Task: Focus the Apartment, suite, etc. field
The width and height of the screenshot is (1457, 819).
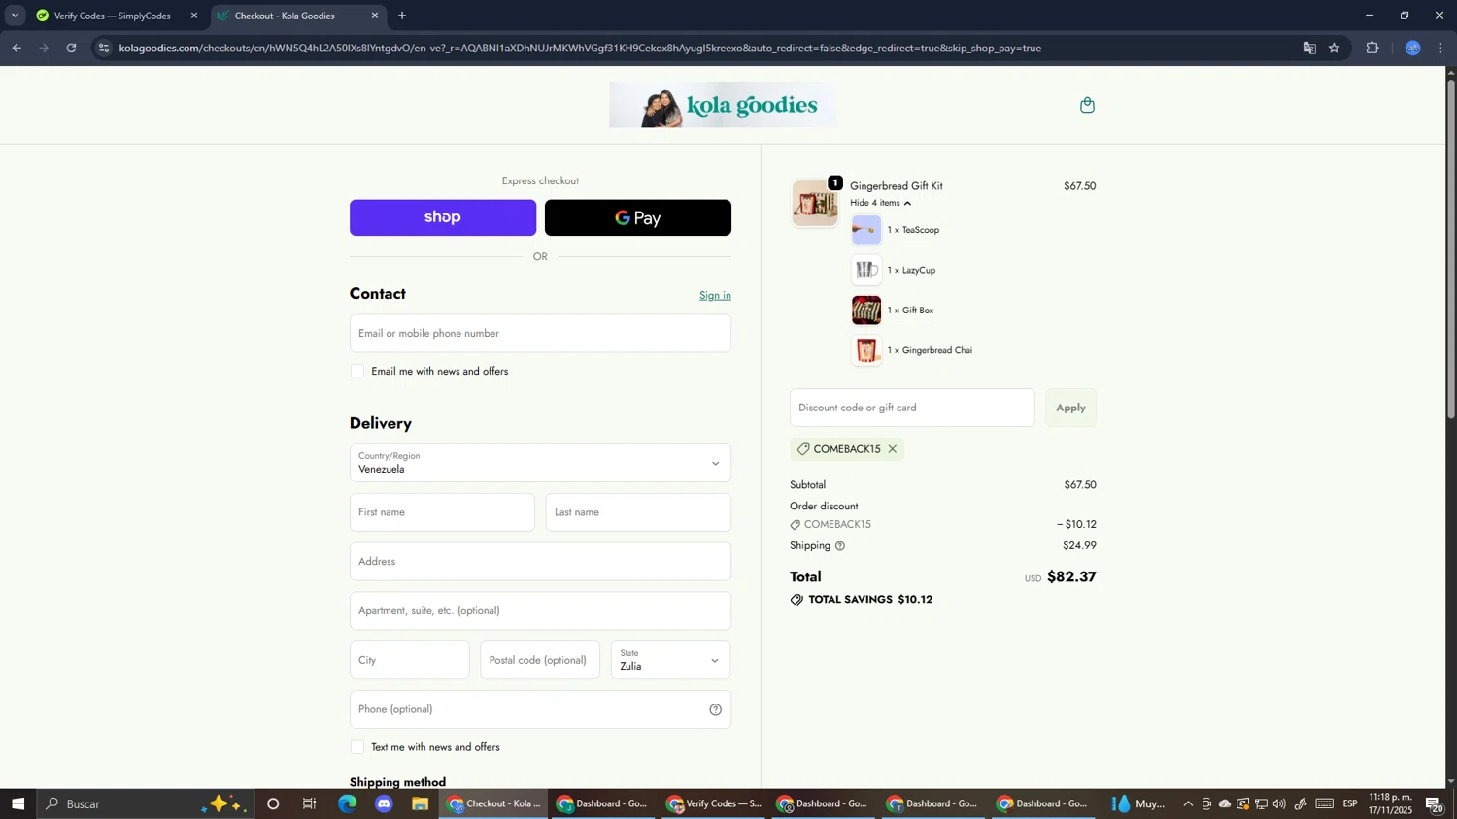Action: point(540,611)
